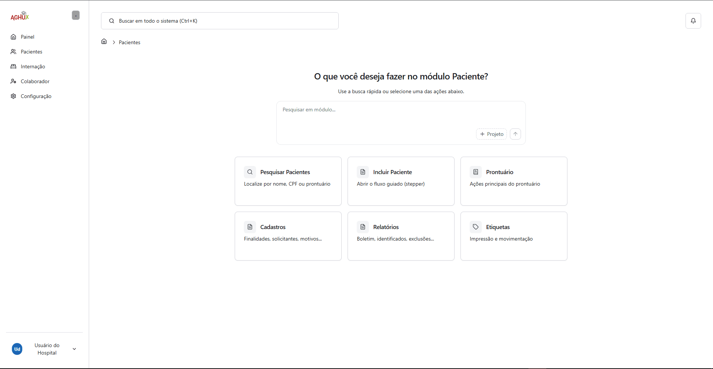Click the Ud user avatar
713x369 pixels.
(17, 349)
